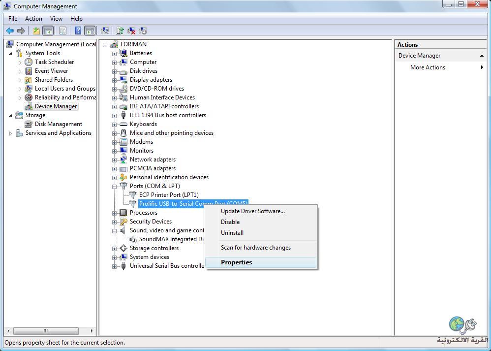Toggle Show/Hide Action Pane toolbar button
This screenshot has height=351, width=491.
(x=90, y=31)
